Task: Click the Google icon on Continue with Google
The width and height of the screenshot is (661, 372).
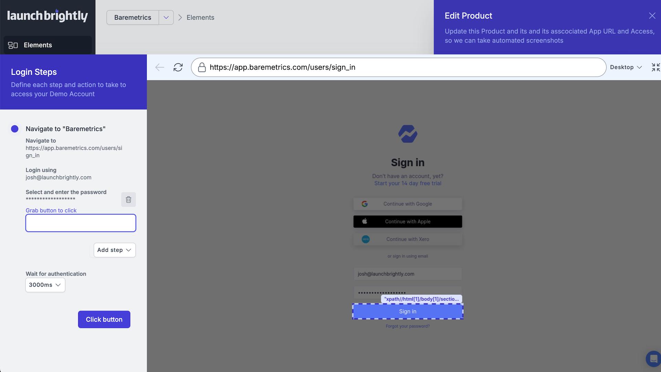Action: coord(365,204)
